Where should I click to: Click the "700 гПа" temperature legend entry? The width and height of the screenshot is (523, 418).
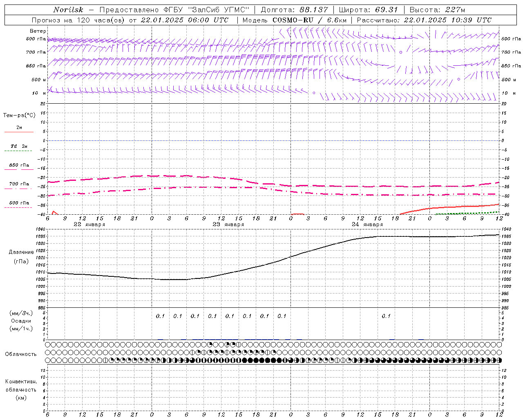click(19, 184)
